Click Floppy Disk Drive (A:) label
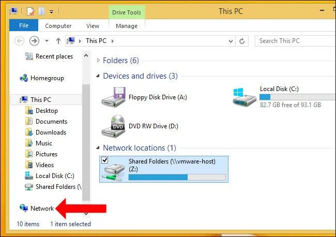The height and width of the screenshot is (237, 336). click(158, 97)
